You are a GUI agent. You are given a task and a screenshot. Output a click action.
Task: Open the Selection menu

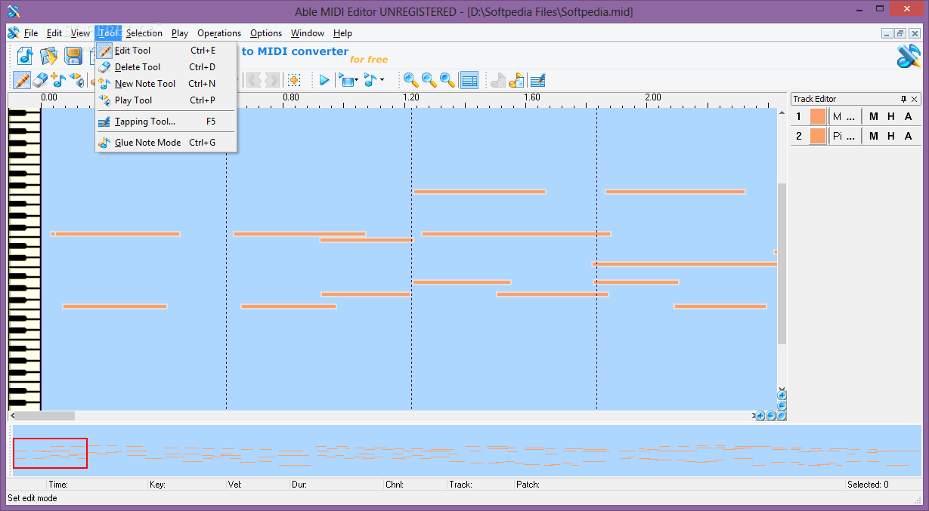coord(144,33)
